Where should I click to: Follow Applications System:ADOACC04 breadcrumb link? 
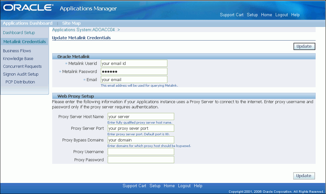83,30
